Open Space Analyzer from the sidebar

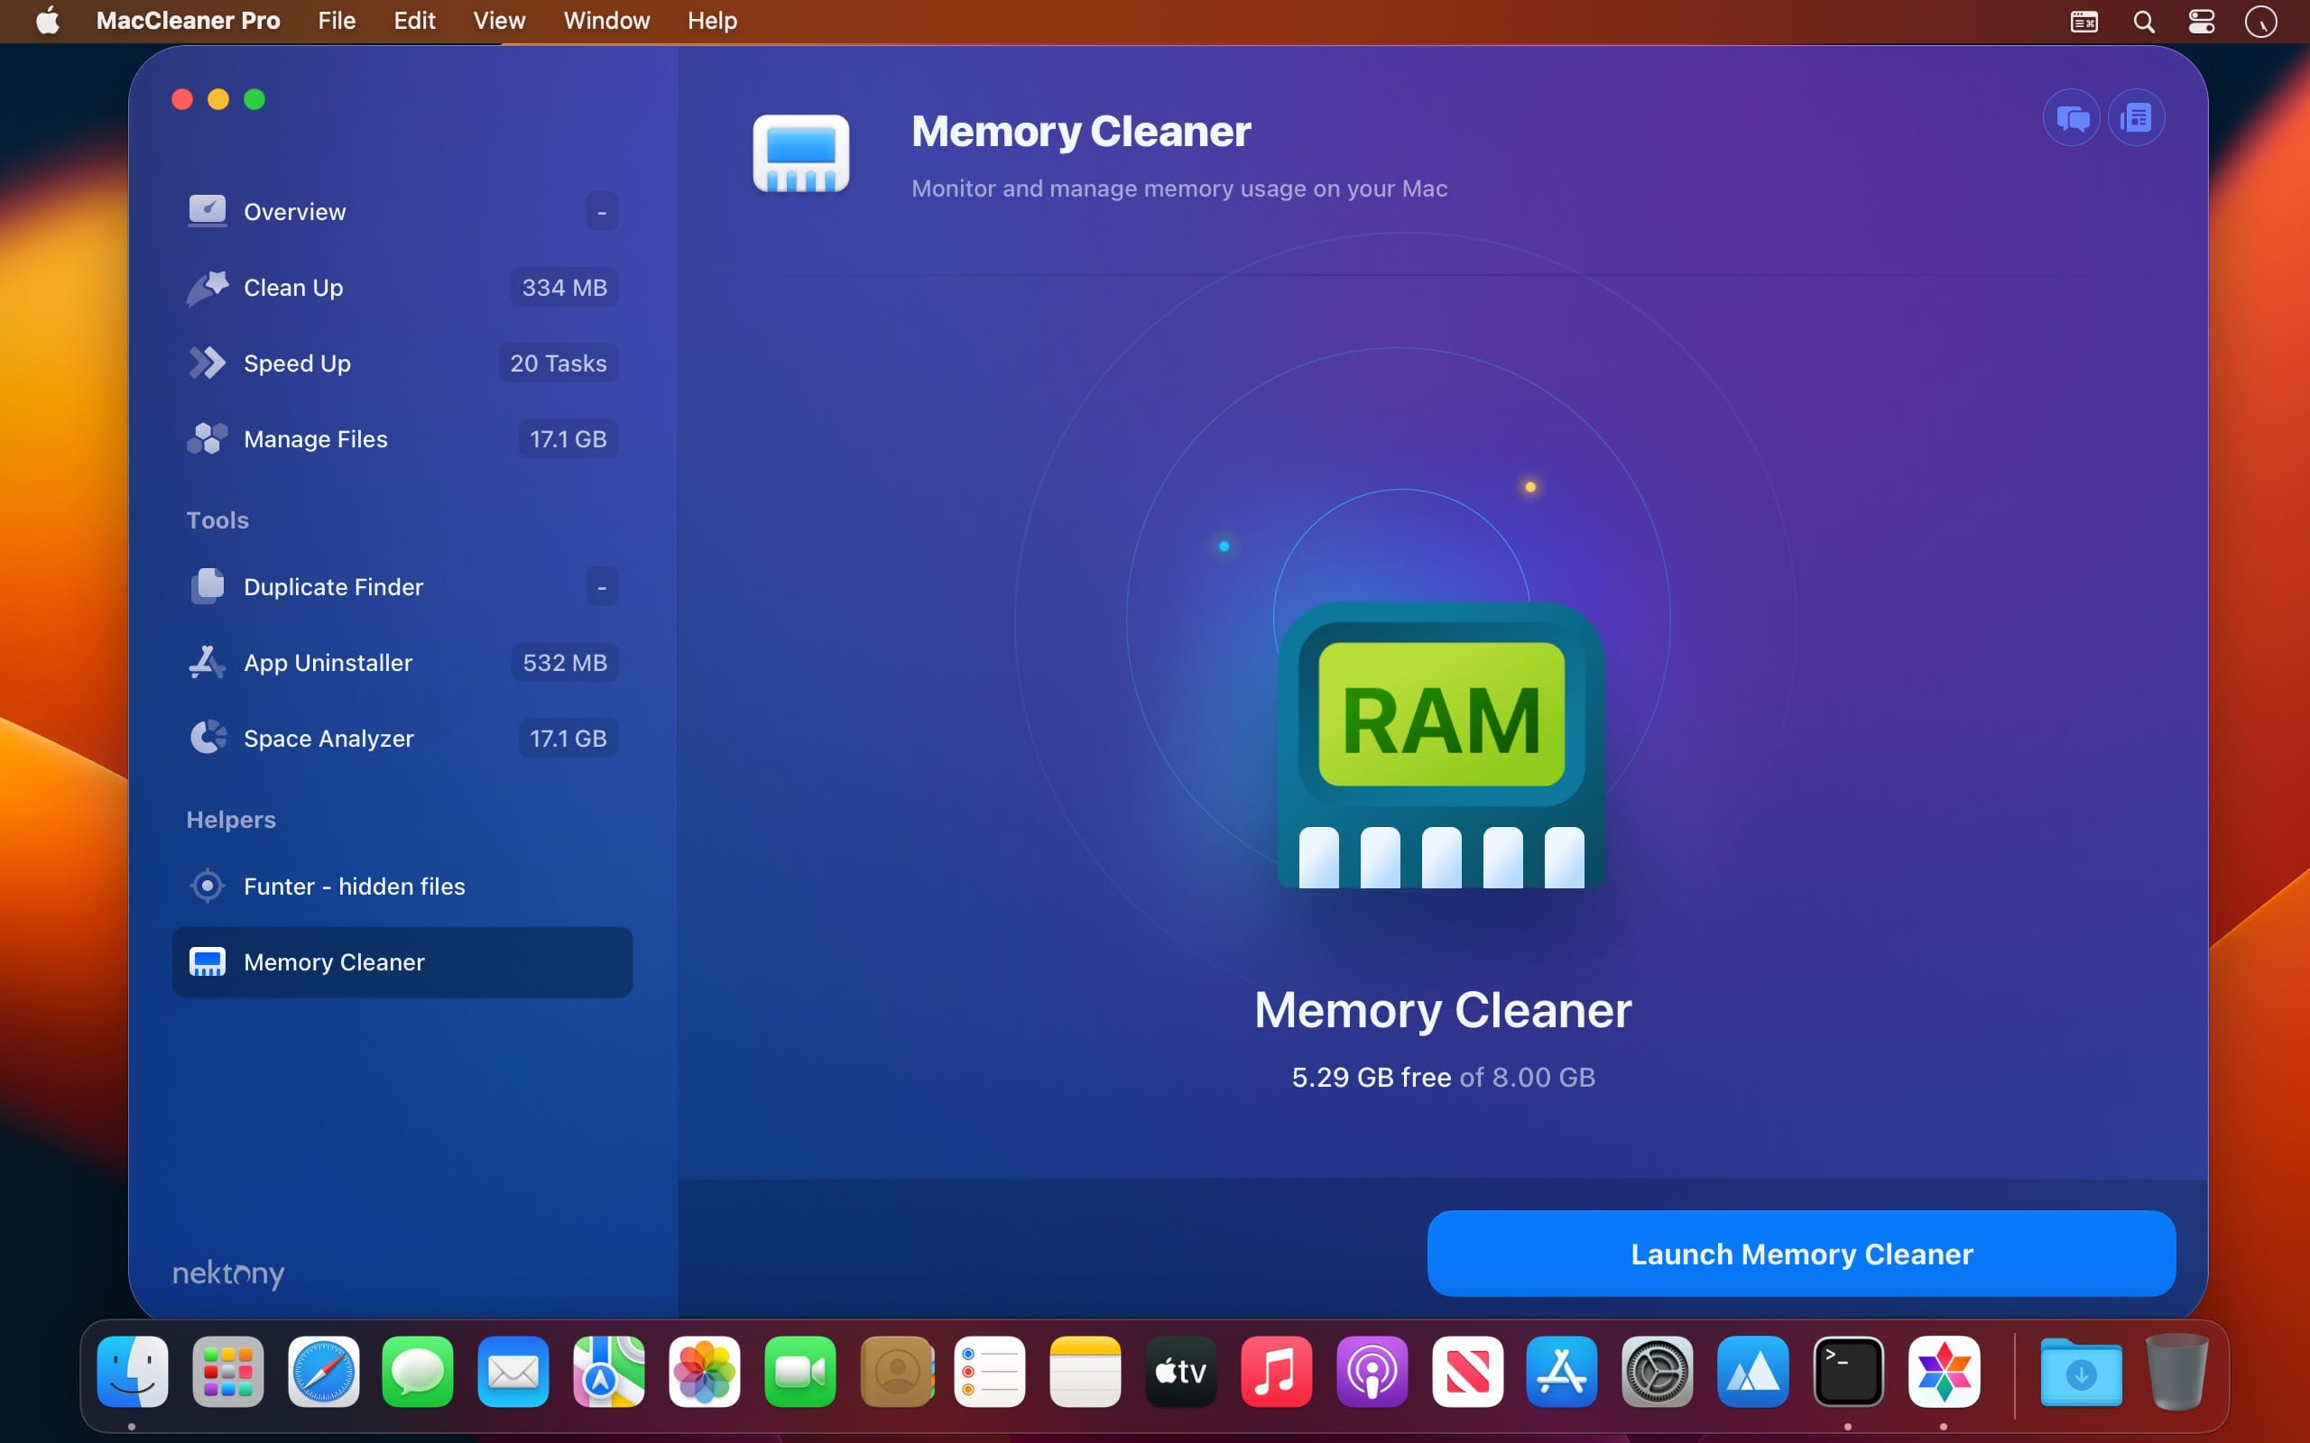(328, 739)
